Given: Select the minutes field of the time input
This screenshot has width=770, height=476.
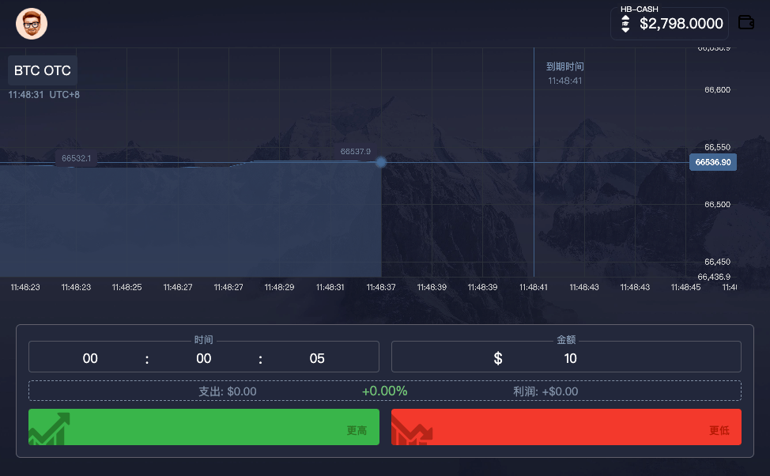Looking at the screenshot, I should 204,359.
